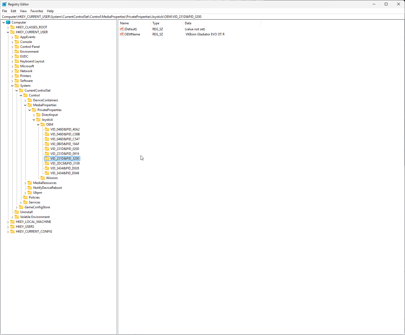Click the Computer root icon in tree
Viewport: 405px width, 335px height.
click(8, 22)
